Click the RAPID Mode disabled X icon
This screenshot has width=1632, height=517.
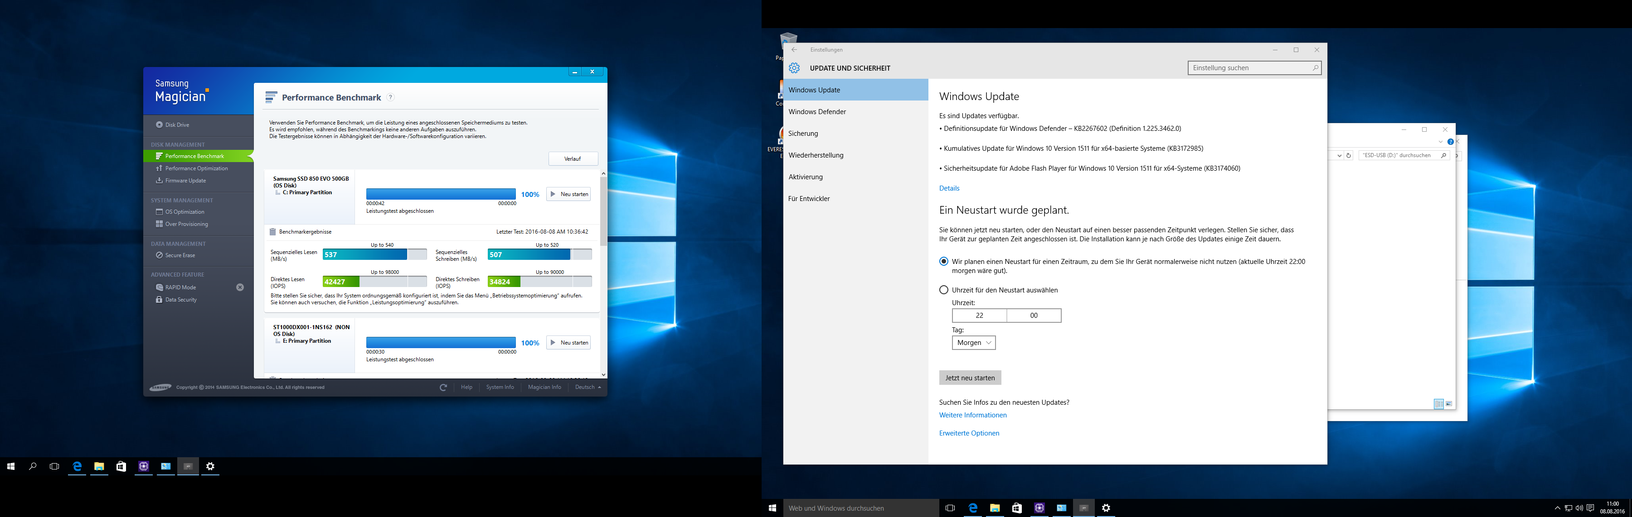coord(240,287)
